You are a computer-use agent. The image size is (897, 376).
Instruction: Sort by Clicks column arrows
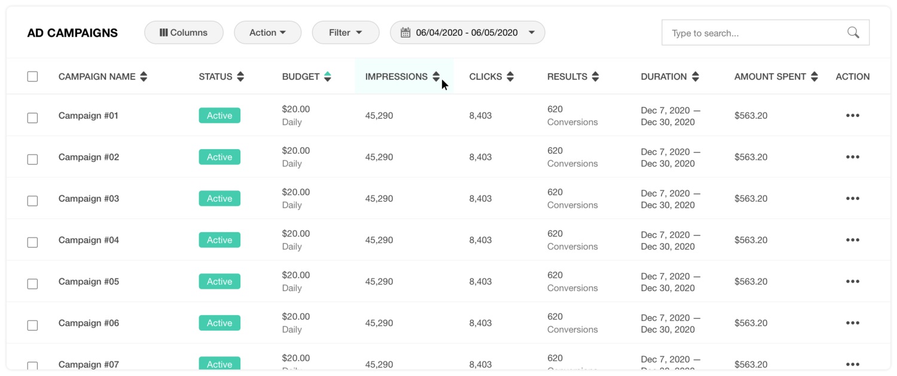(x=510, y=76)
